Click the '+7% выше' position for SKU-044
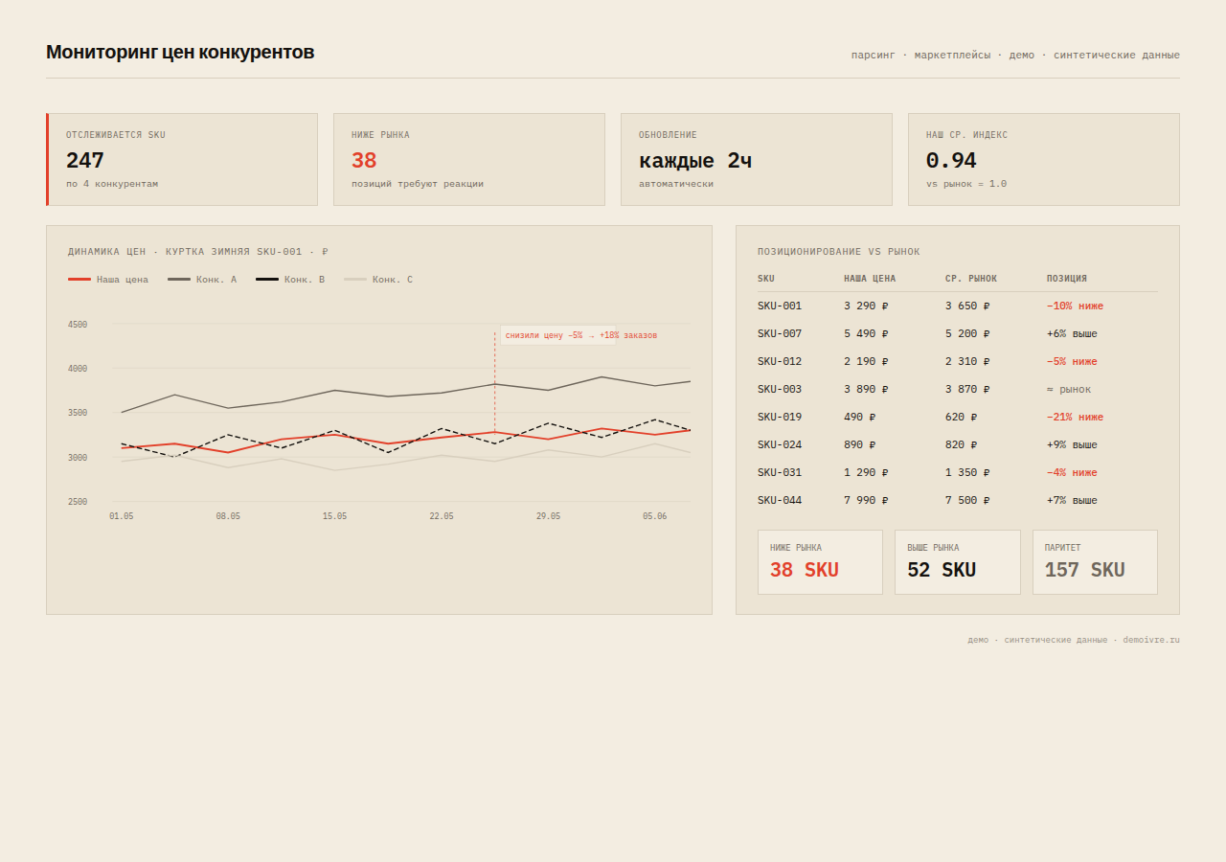This screenshot has width=1226, height=862. point(1072,501)
